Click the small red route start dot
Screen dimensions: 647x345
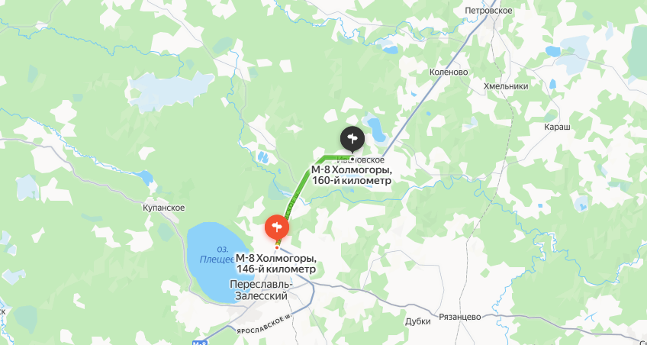(x=276, y=248)
